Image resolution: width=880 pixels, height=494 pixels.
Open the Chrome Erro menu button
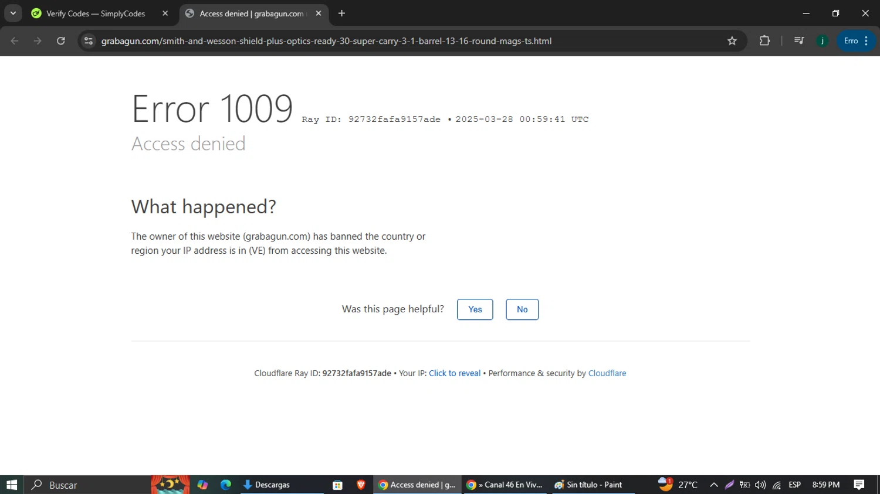[856, 41]
